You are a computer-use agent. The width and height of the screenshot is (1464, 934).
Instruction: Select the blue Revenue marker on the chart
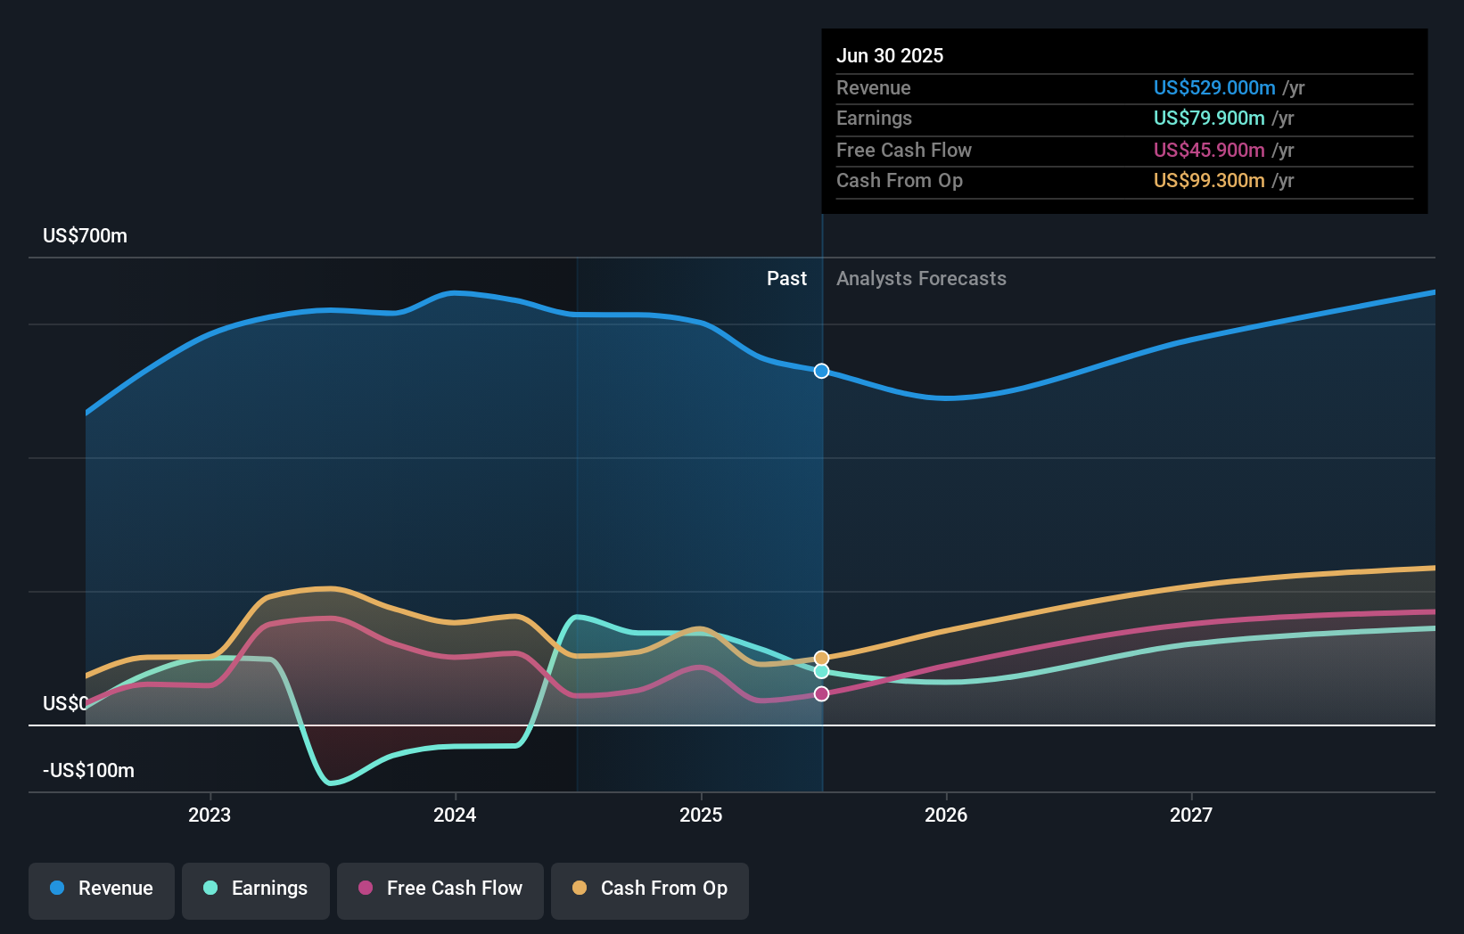[820, 371]
